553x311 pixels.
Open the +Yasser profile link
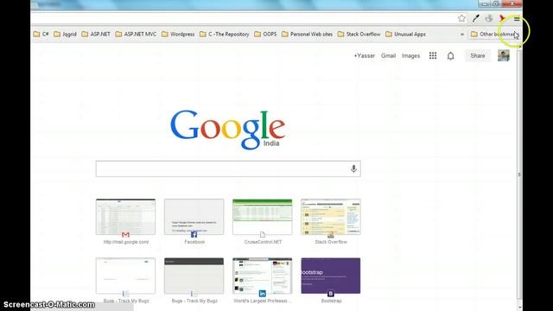(365, 55)
